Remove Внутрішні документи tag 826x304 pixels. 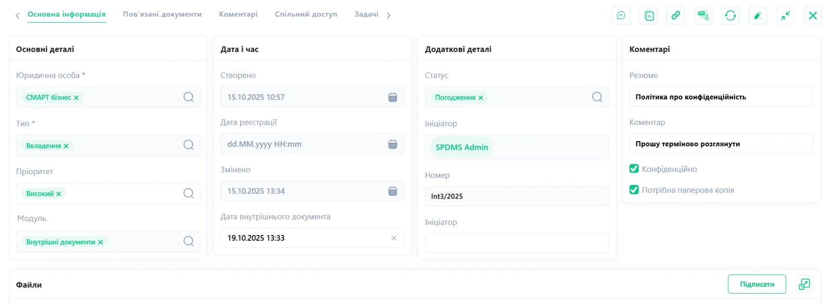click(100, 242)
